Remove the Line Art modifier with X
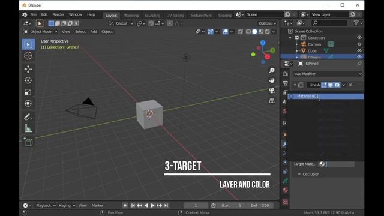The width and height of the screenshot is (384, 216). 350,85
